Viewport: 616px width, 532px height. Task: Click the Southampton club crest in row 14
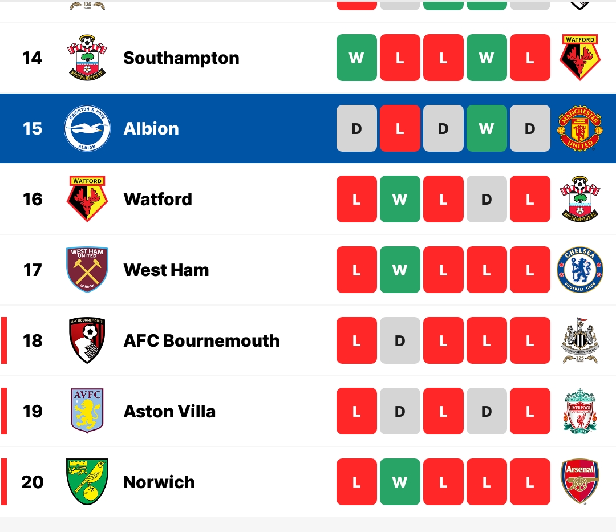click(x=87, y=58)
